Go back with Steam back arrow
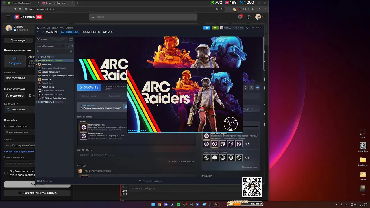Screen dimensions: 370x208 (38, 32)
